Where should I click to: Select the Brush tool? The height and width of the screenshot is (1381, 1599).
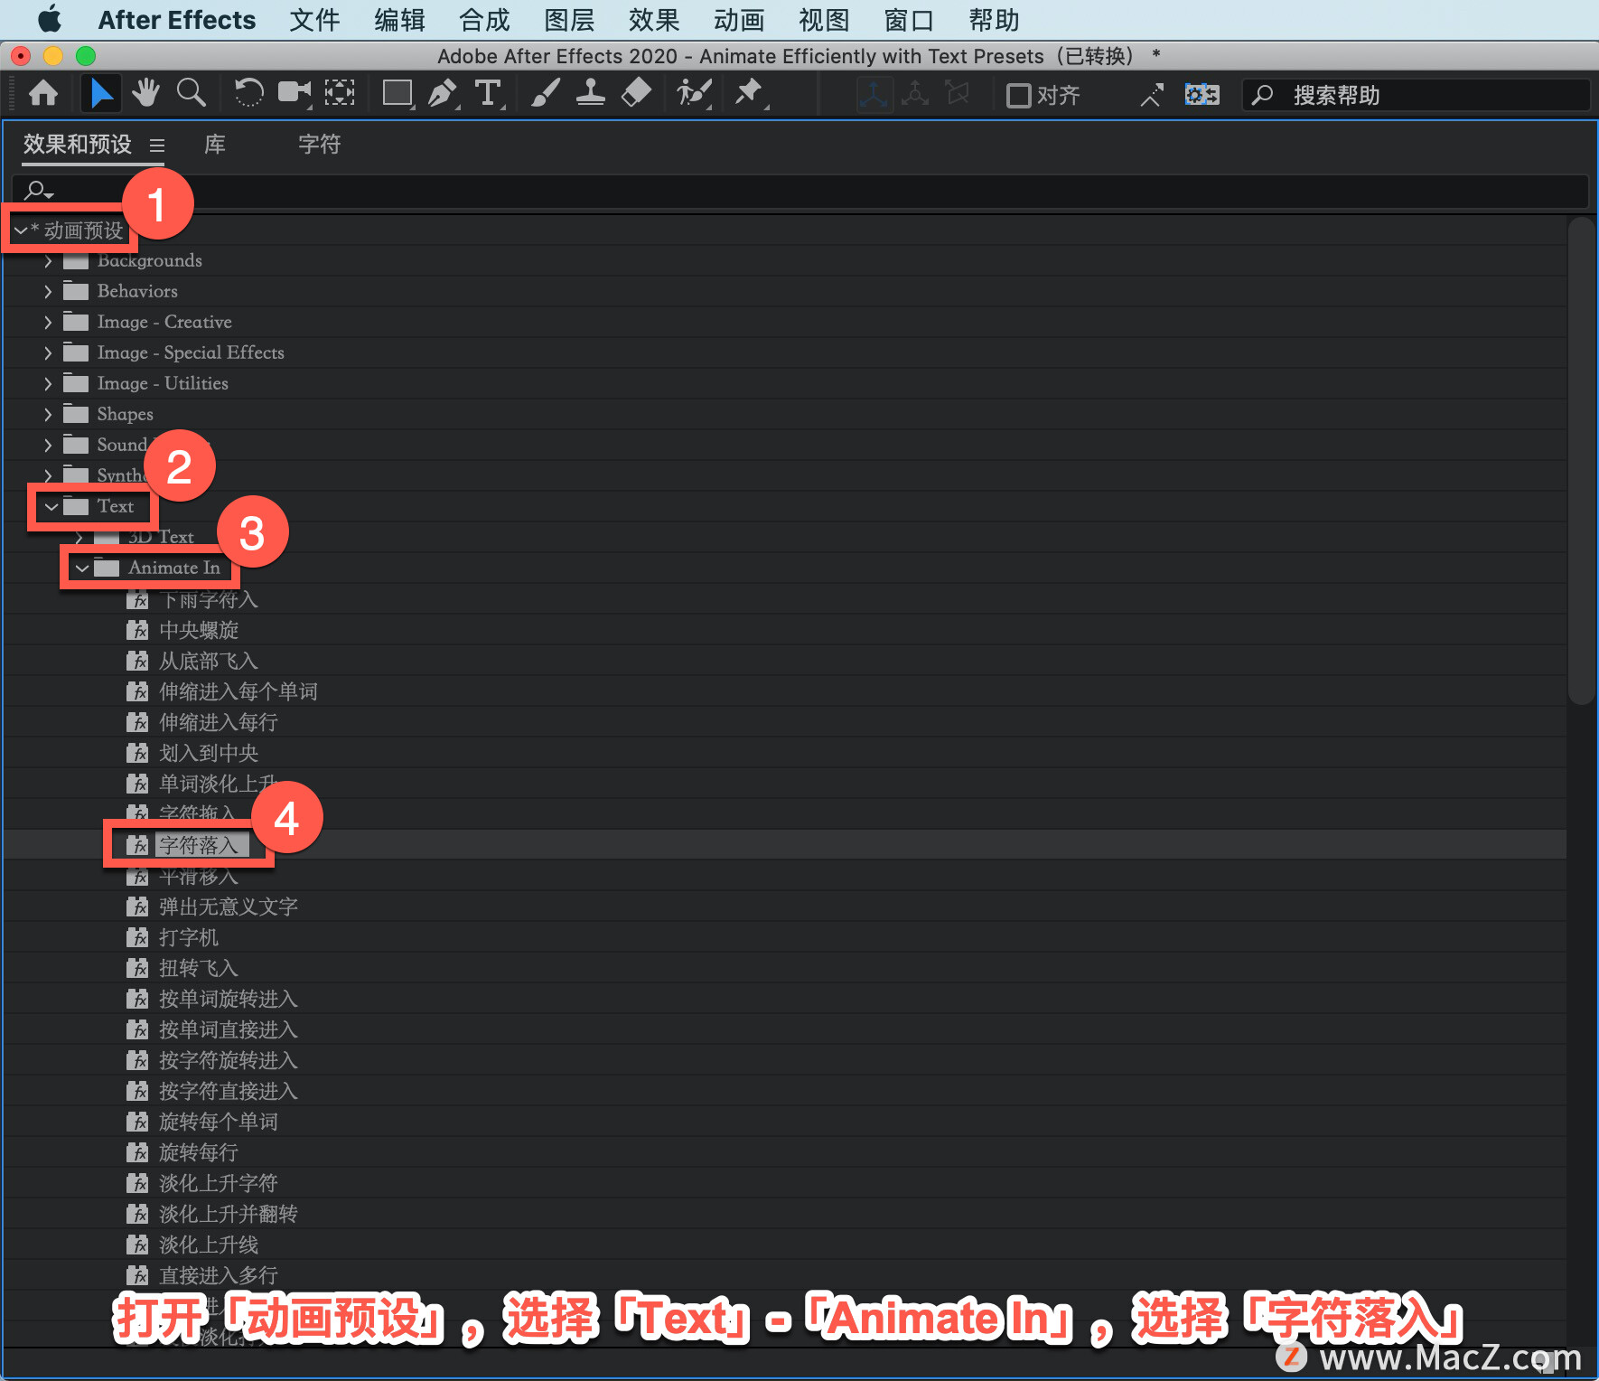(545, 93)
